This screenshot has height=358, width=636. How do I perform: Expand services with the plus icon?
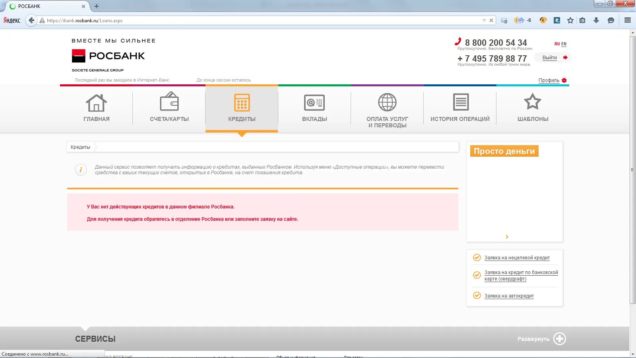[x=560, y=339]
